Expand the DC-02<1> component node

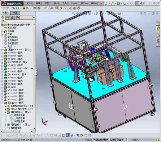pos(2,53)
